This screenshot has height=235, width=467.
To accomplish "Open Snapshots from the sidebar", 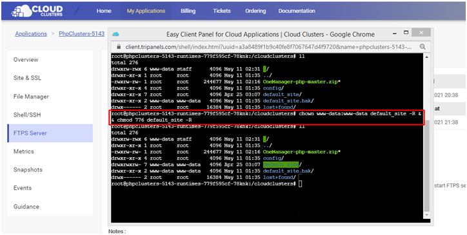I will click(28, 169).
